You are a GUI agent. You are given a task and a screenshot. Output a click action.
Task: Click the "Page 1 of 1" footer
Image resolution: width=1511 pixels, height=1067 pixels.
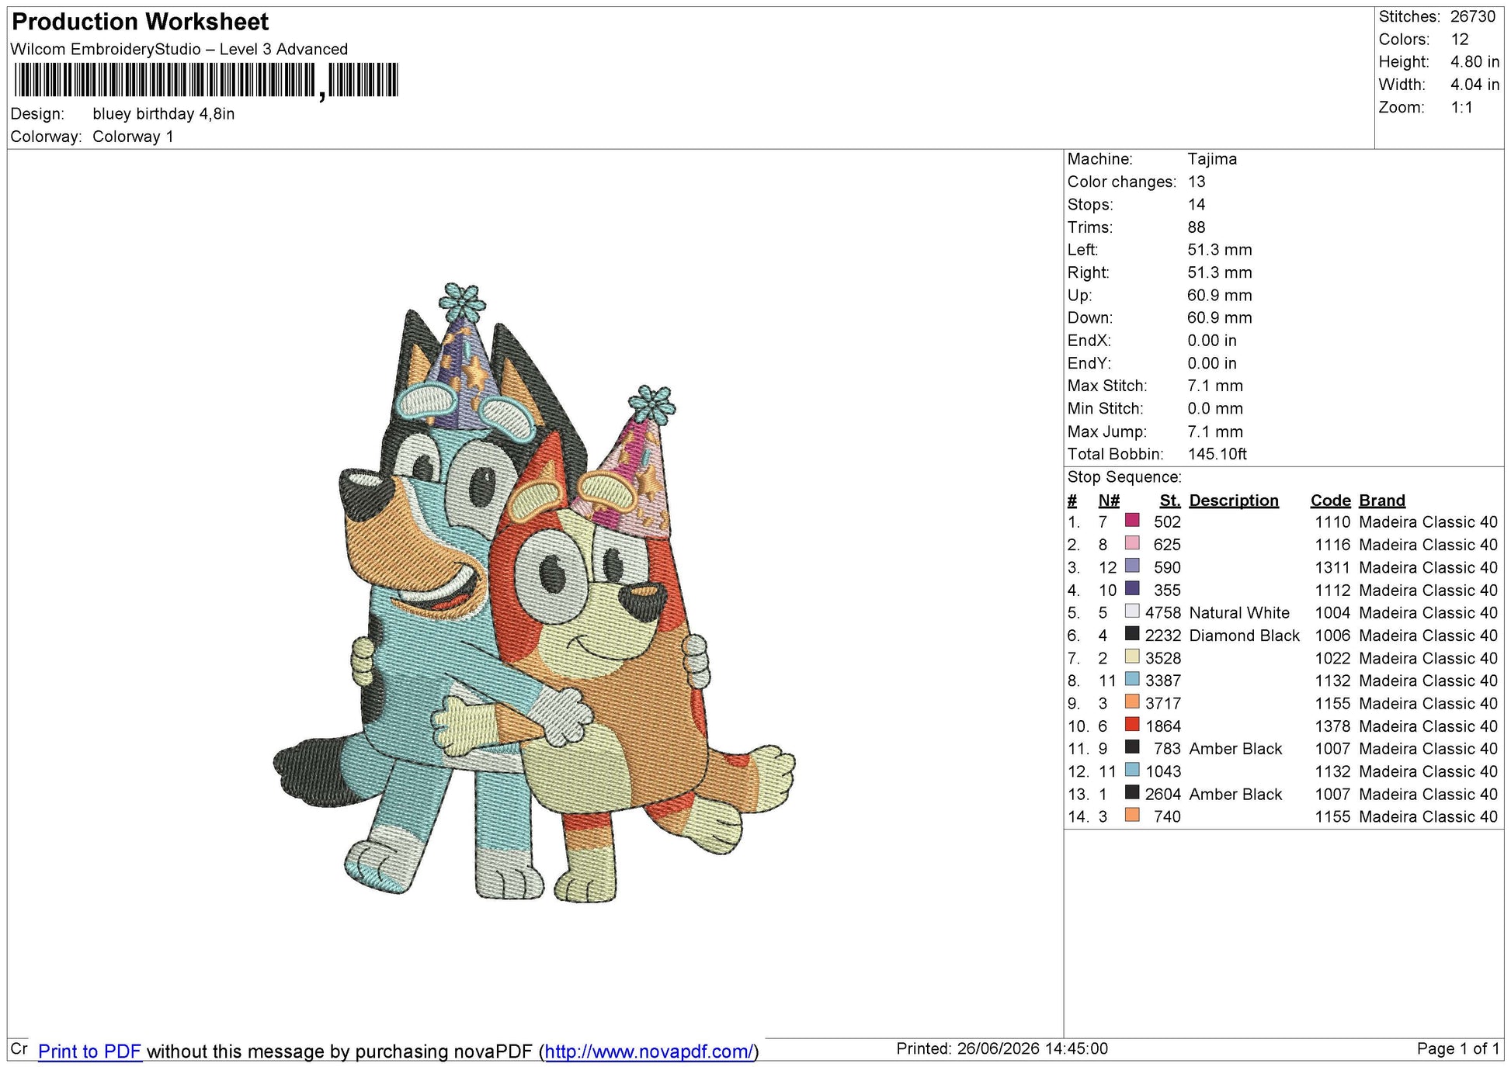pos(1458,1049)
